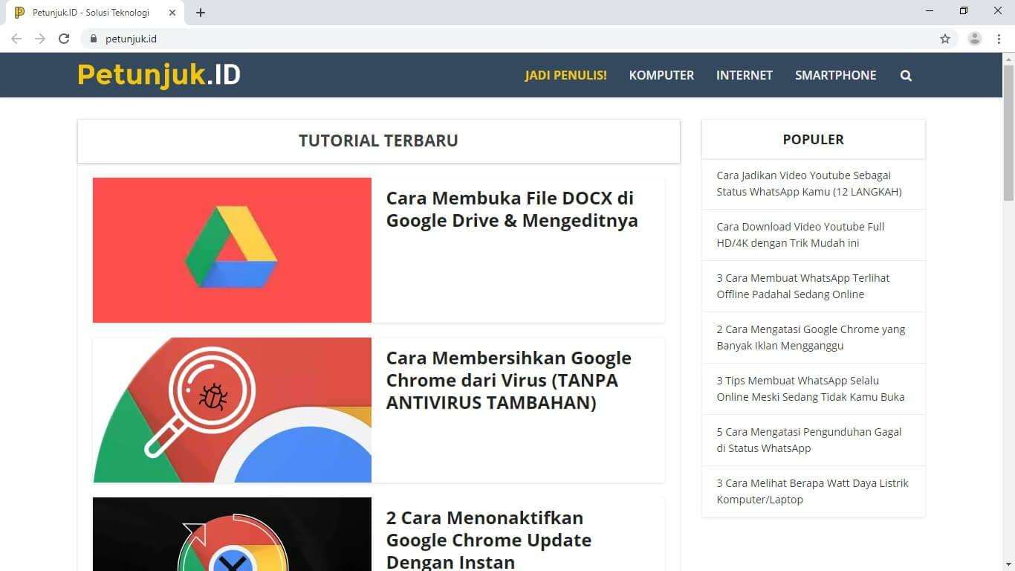Open the Chrome virus magnifier thumbnail
Image resolution: width=1015 pixels, height=571 pixels.
[232, 410]
